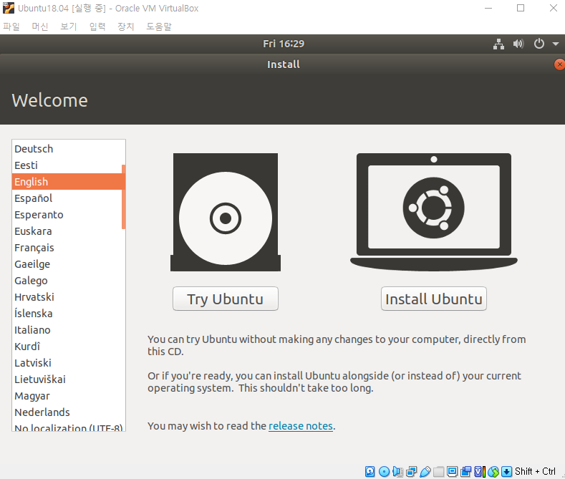Click the Ubuntu network icon in top panel
Screen dimensions: 565x479
pyautogui.click(x=498, y=44)
